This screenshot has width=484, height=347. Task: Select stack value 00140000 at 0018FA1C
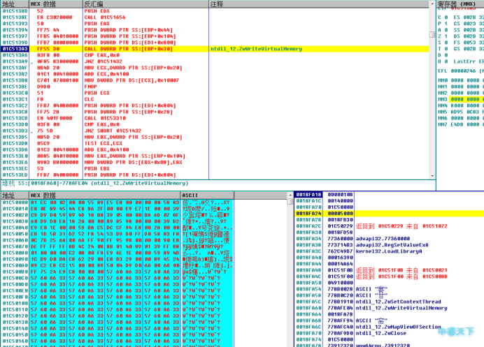point(340,200)
